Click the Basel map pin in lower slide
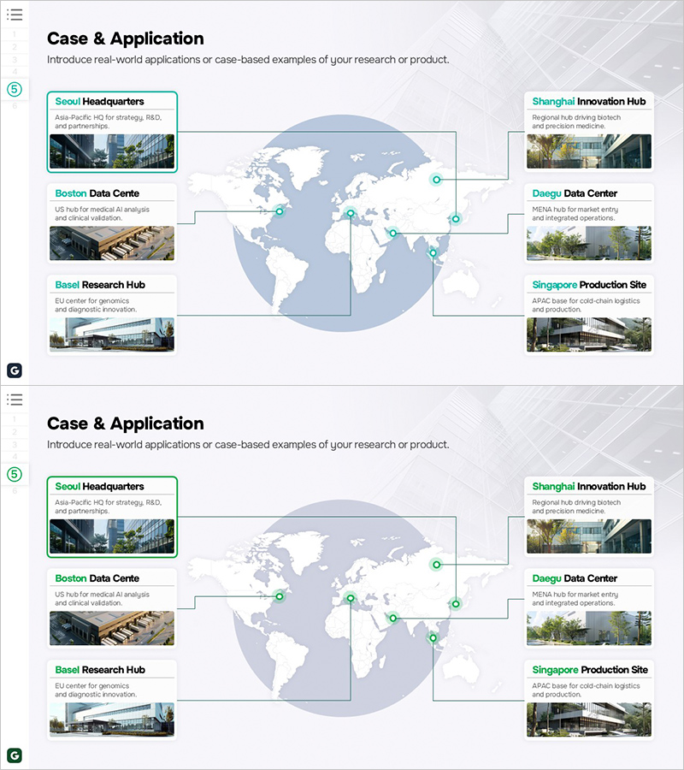This screenshot has width=684, height=770. point(350,598)
